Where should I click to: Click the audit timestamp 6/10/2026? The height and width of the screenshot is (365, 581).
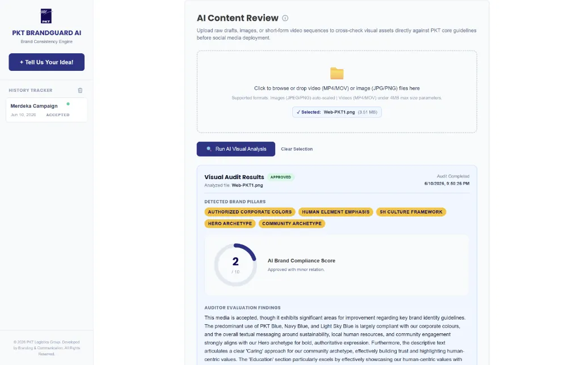pos(447,184)
